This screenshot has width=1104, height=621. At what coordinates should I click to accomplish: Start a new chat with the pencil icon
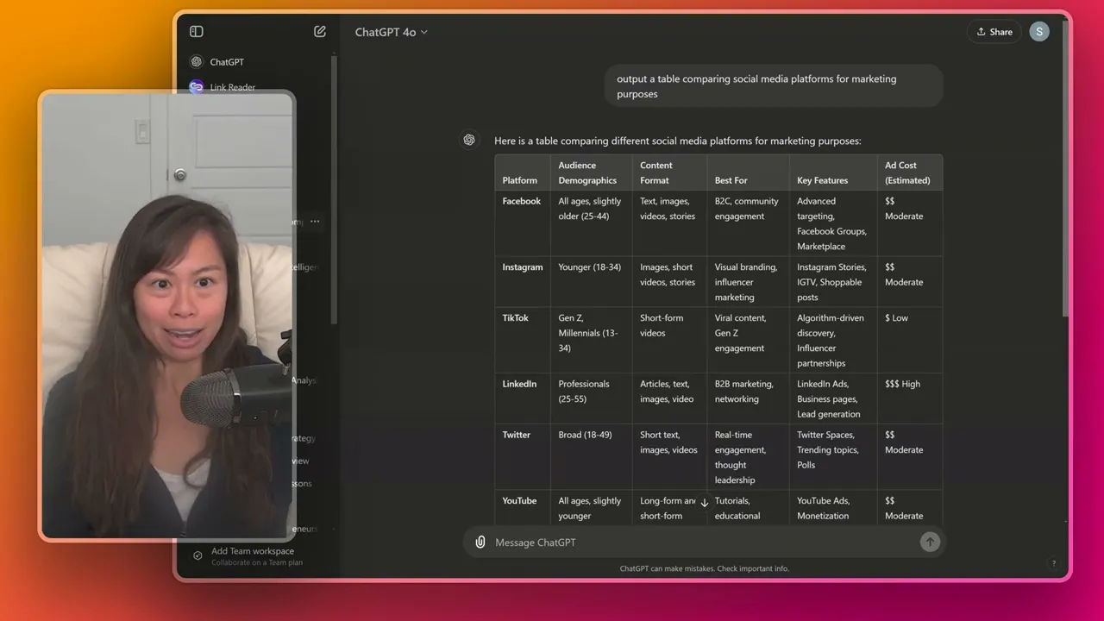tap(320, 32)
